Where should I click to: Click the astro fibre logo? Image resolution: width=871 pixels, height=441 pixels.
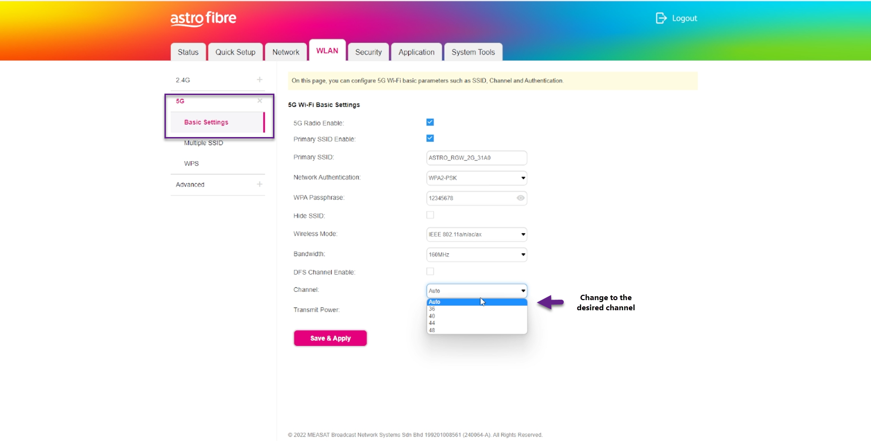(x=203, y=18)
